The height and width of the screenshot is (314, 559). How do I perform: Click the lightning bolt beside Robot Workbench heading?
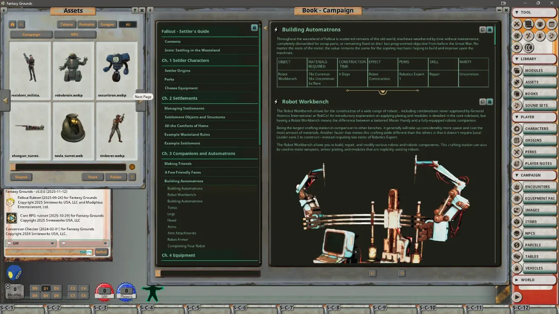pyautogui.click(x=276, y=102)
